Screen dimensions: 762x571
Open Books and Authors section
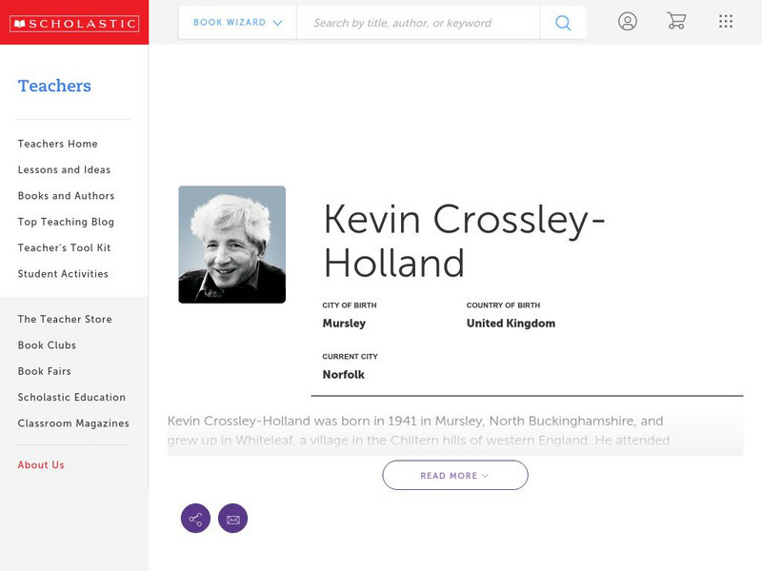coord(66,196)
